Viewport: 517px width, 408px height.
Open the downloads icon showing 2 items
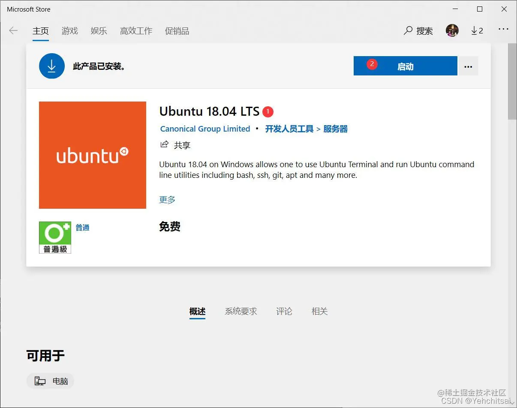(477, 30)
